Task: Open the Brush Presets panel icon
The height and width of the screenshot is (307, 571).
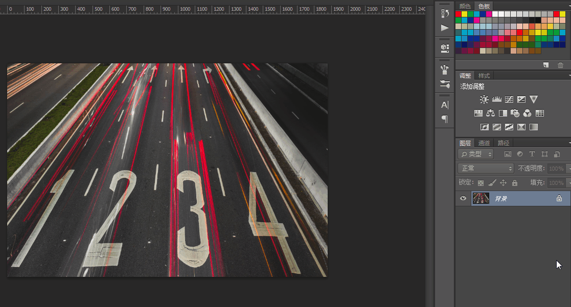Action: (445, 69)
